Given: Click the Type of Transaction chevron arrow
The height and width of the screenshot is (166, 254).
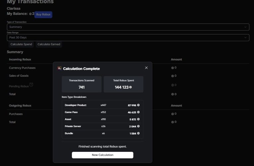Looking at the screenshot, I should tap(245, 27).
